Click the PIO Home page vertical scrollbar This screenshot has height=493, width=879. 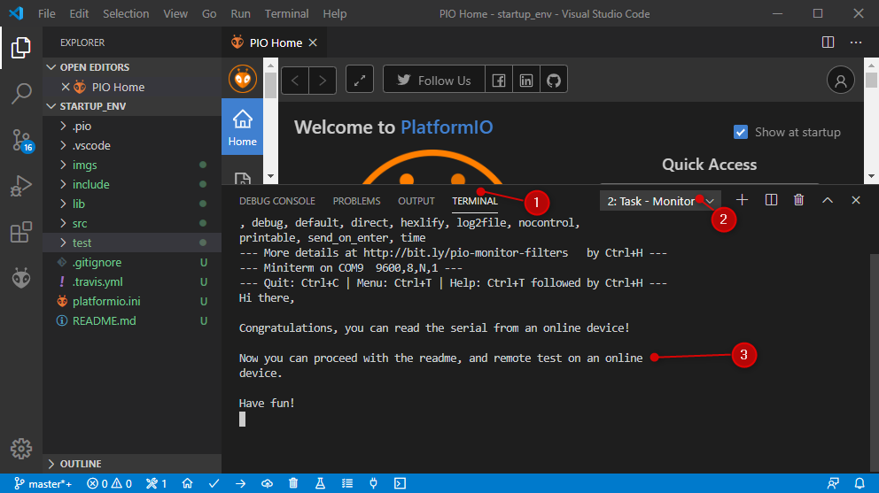(871, 80)
